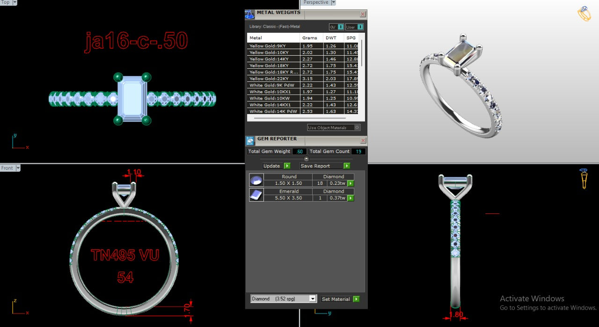Screen dimensions: 599x327
Task: Click the green arrow next to Update
Action: pyautogui.click(x=287, y=166)
